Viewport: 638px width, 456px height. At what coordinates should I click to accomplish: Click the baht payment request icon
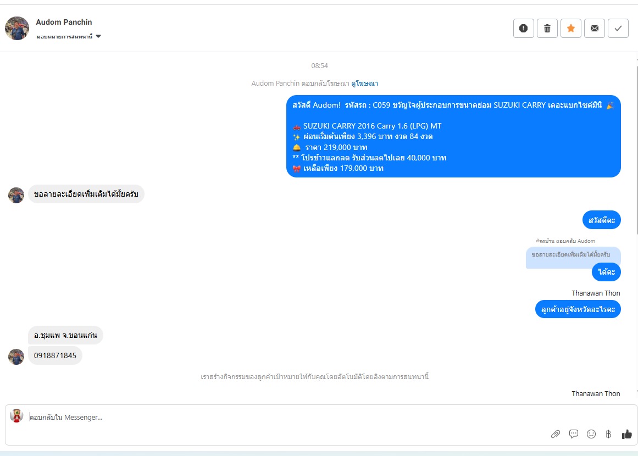point(608,434)
